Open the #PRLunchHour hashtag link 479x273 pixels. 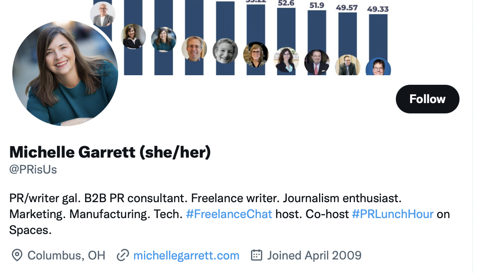pyautogui.click(x=393, y=214)
